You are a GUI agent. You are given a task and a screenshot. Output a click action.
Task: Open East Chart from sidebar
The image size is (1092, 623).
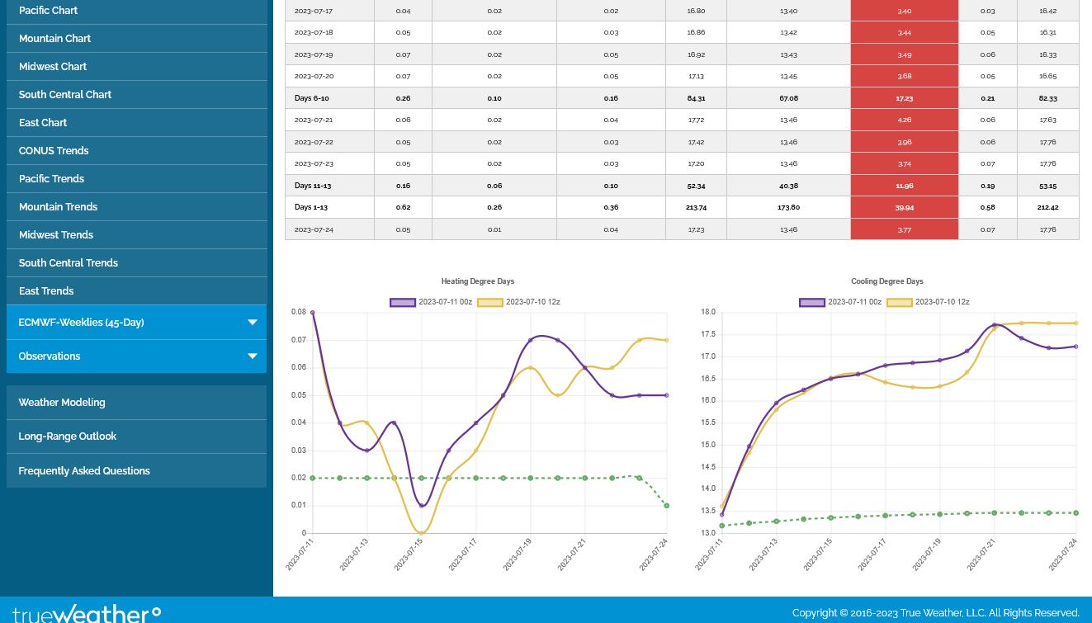point(43,123)
